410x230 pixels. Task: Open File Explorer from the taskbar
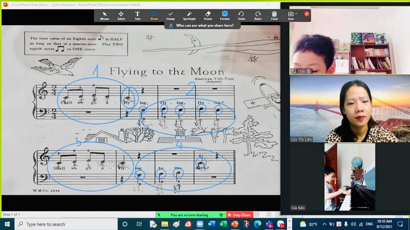click(x=165, y=224)
